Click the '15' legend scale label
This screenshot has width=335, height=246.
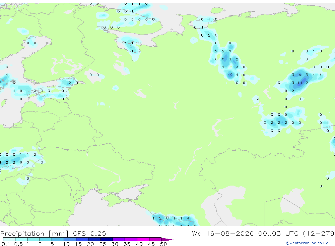(x=78, y=244)
